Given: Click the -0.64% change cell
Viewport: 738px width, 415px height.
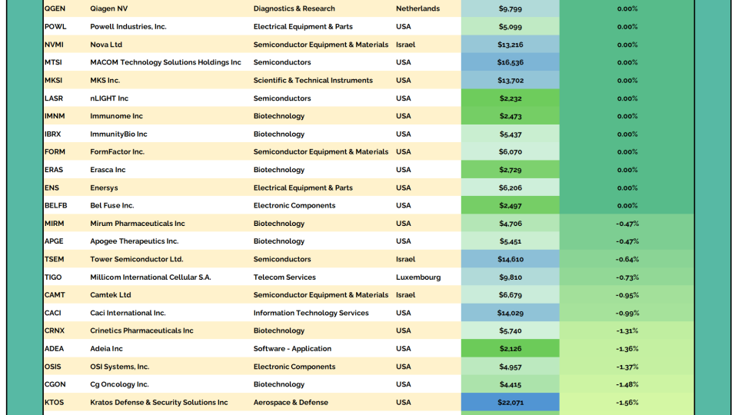Looking at the screenshot, I should (627, 259).
